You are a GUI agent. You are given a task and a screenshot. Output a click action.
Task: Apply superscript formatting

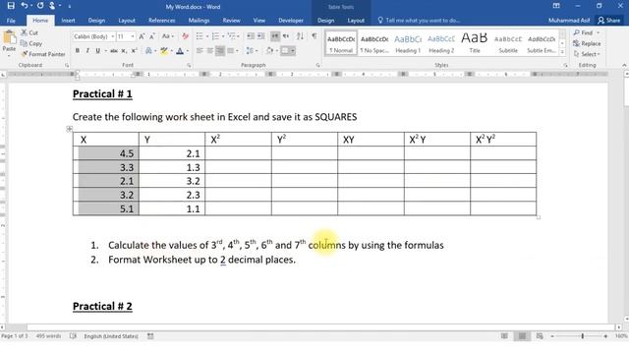(x=134, y=51)
